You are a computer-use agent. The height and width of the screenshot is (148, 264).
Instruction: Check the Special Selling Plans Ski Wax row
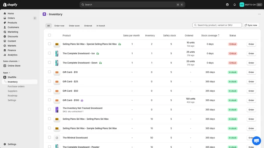(x=49, y=44)
